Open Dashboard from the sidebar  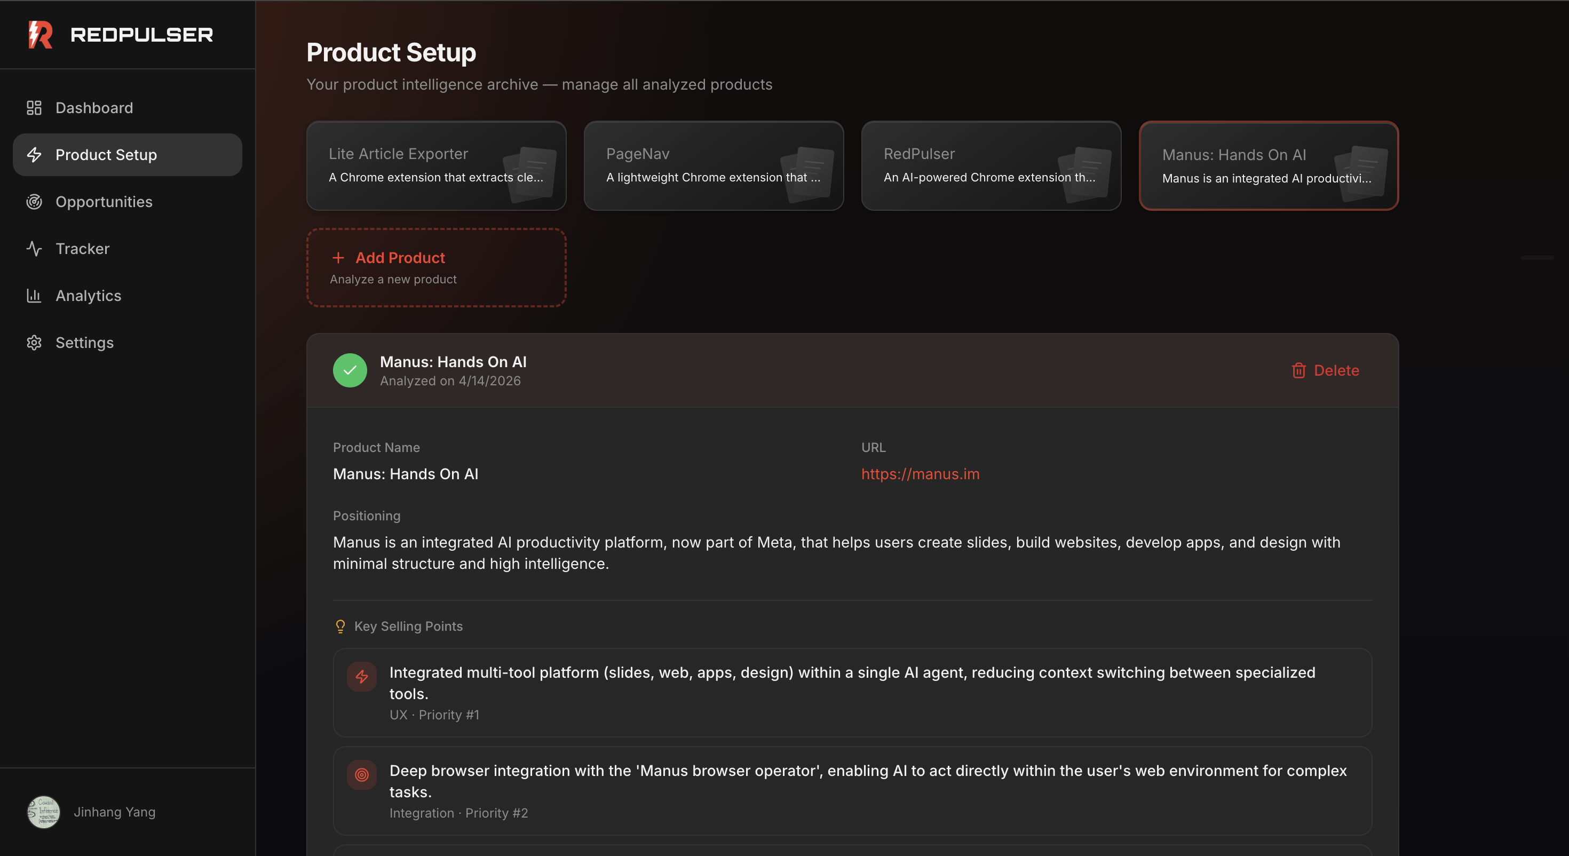(x=94, y=108)
